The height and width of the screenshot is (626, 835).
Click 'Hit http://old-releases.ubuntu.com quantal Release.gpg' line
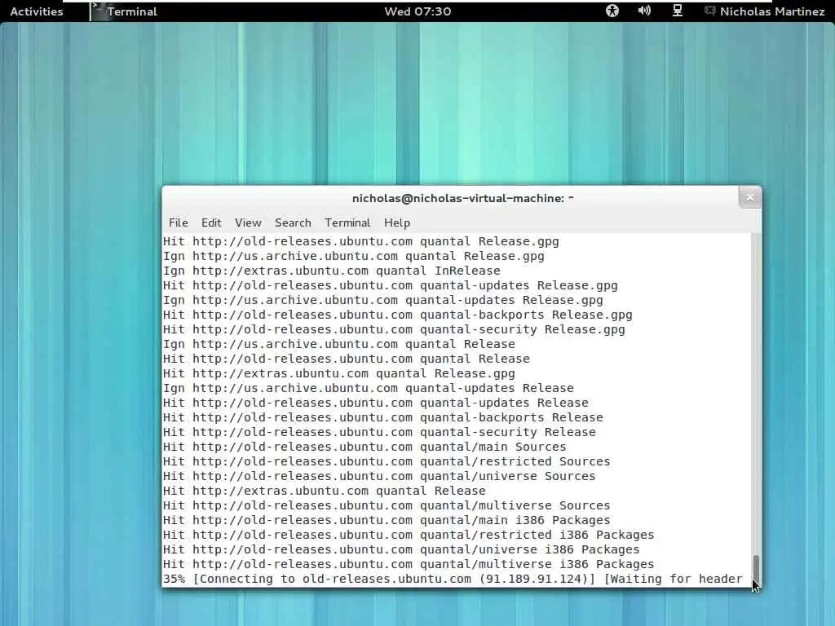pos(361,241)
